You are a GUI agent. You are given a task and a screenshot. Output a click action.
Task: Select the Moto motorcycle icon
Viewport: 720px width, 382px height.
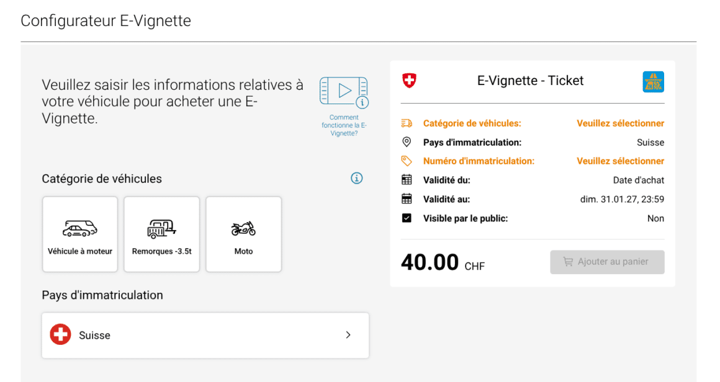pyautogui.click(x=243, y=228)
